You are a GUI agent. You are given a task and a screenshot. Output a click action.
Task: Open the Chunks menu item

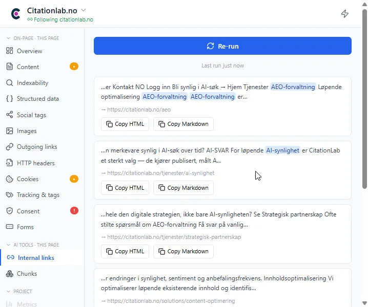(42, 274)
